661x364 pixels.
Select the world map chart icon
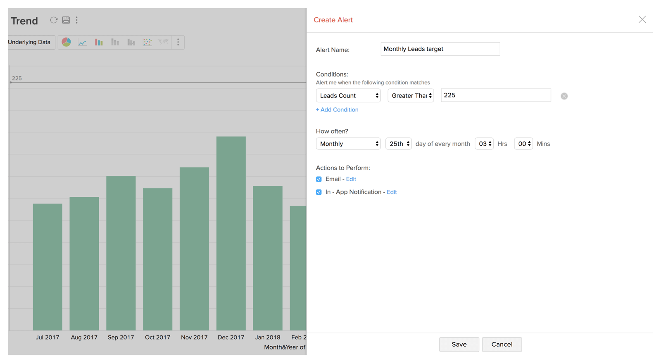click(163, 42)
